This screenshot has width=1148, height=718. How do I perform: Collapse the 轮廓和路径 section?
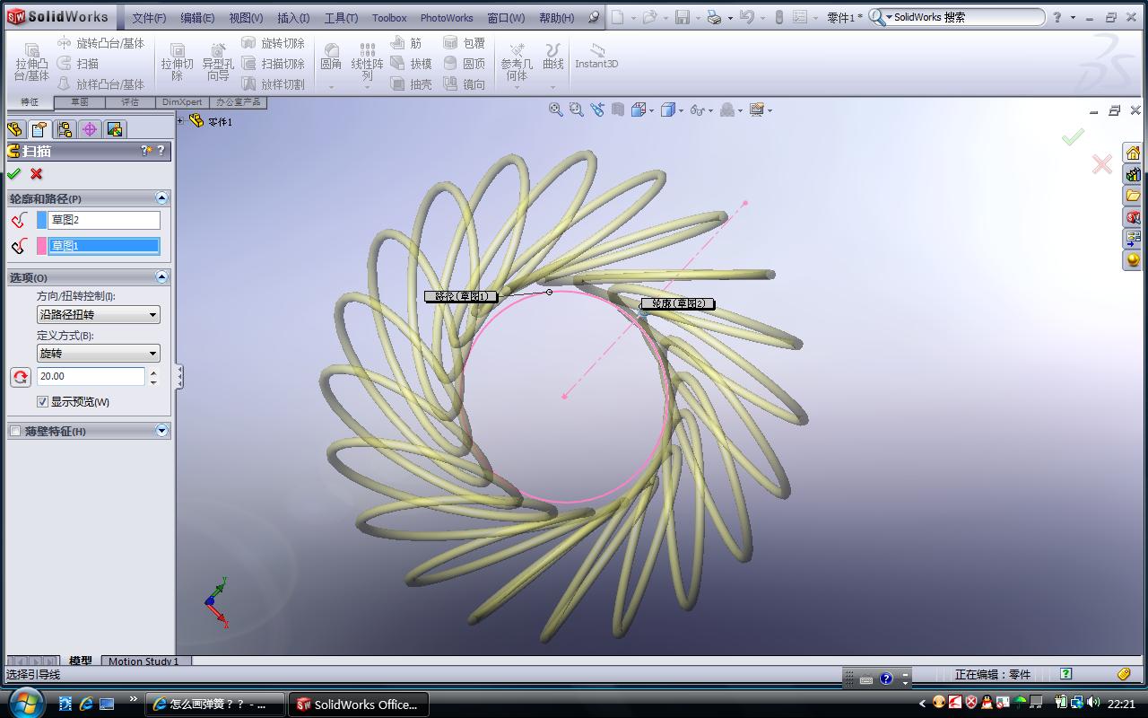click(x=161, y=198)
